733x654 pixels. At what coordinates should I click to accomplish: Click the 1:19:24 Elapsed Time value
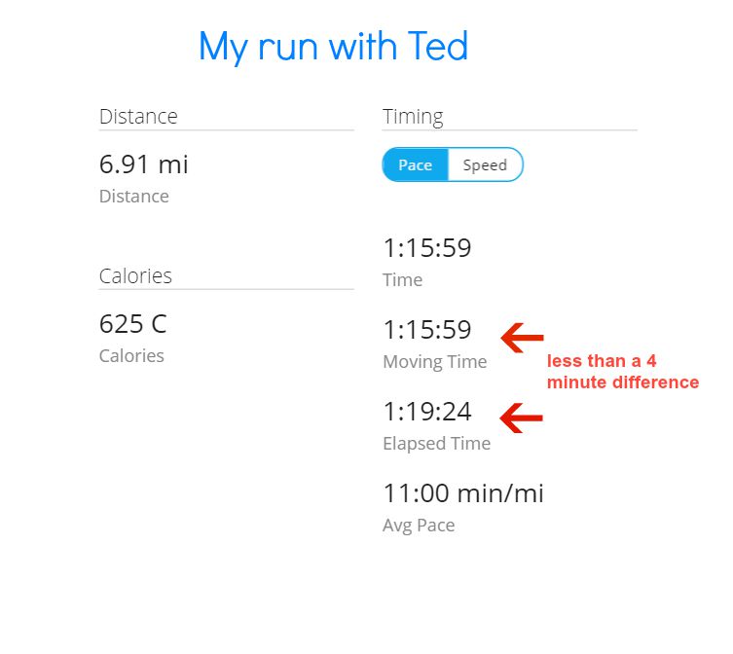tap(426, 412)
